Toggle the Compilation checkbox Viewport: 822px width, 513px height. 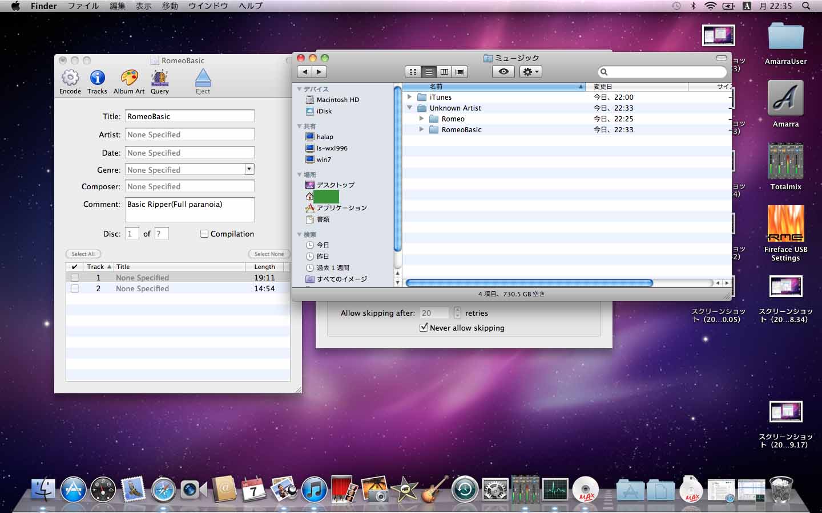pos(204,234)
